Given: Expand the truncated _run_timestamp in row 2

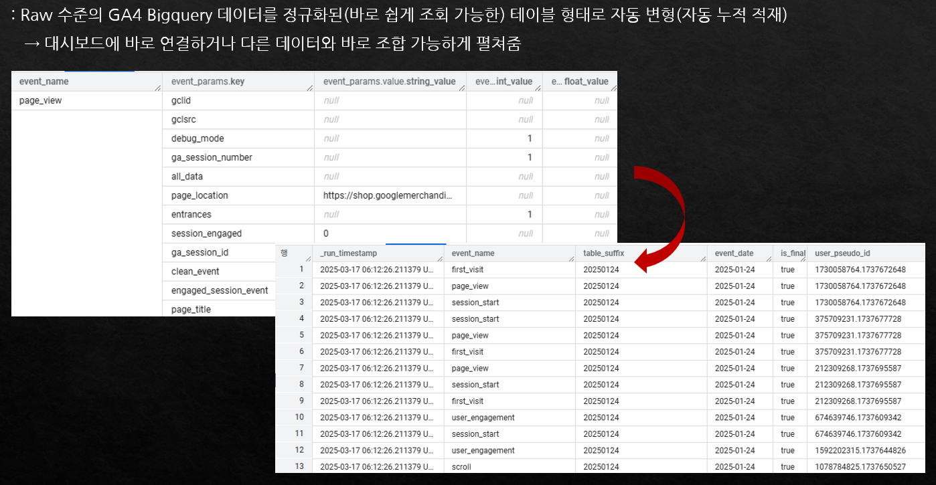Looking at the screenshot, I should (378, 286).
